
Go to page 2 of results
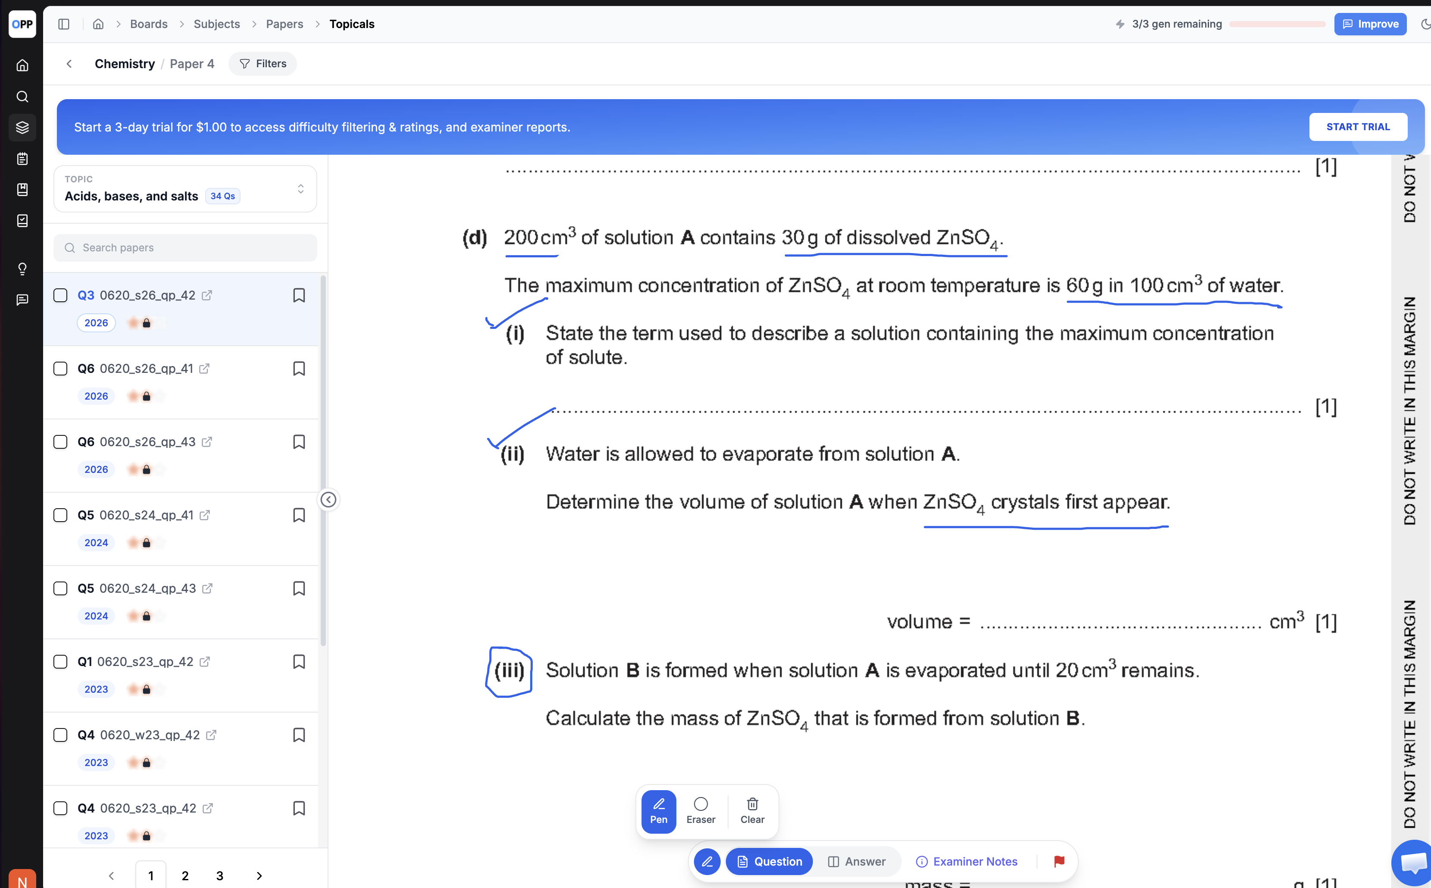[185, 875]
